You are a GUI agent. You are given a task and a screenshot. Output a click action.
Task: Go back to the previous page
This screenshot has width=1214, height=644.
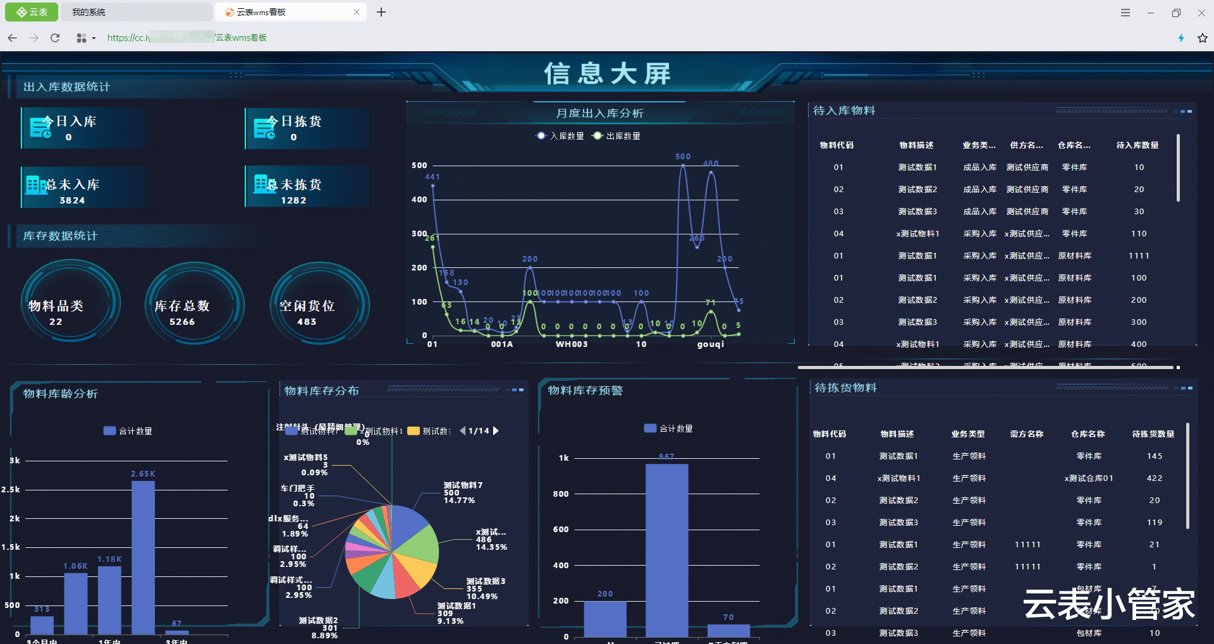point(12,38)
